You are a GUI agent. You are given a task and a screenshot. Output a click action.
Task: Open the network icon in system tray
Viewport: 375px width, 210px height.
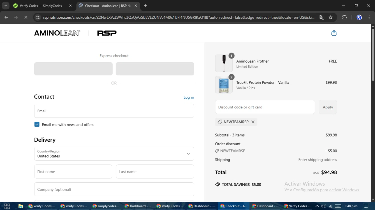click(330, 206)
